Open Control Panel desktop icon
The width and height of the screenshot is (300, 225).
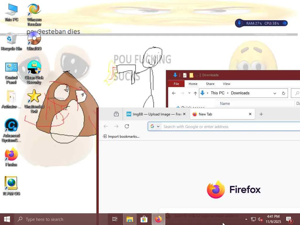(x=11, y=73)
